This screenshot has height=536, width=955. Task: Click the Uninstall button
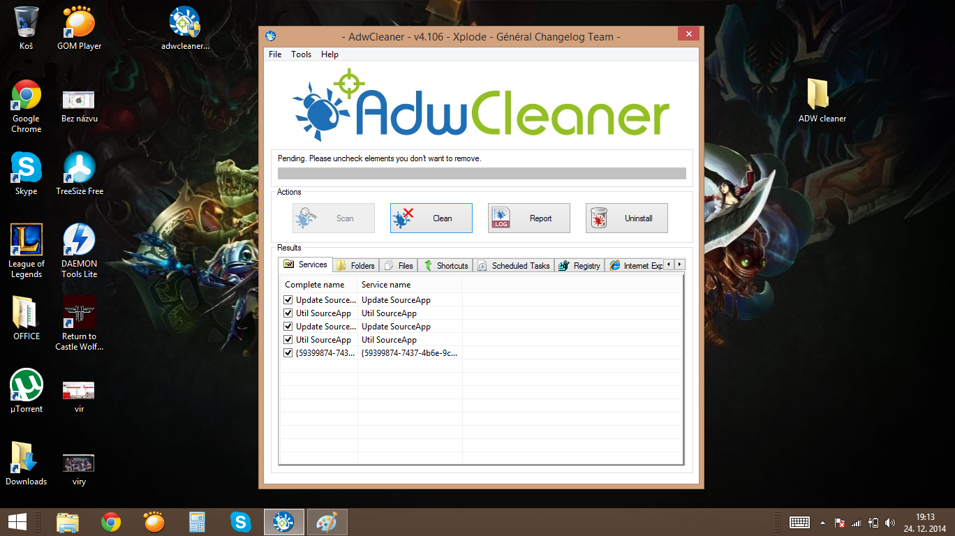627,218
